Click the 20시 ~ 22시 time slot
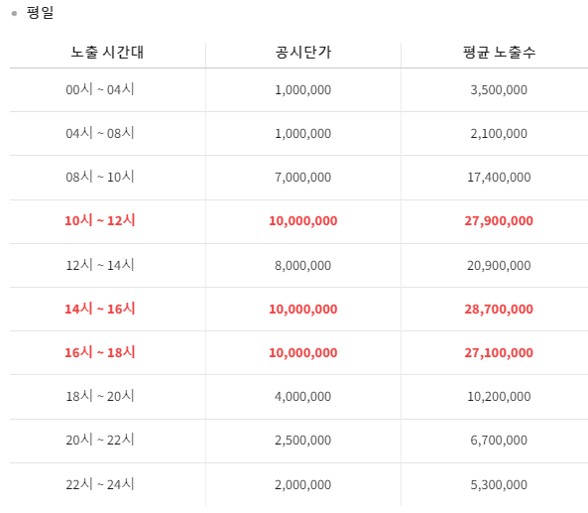Image resolution: width=588 pixels, height=513 pixels. tap(100, 440)
